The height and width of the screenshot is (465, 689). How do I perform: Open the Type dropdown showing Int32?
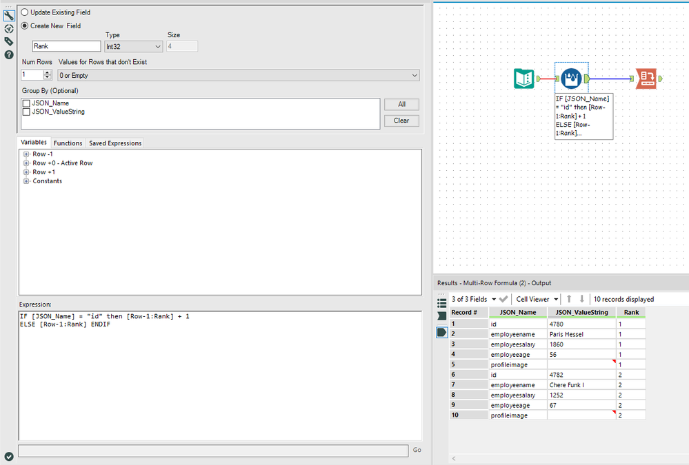click(x=134, y=46)
